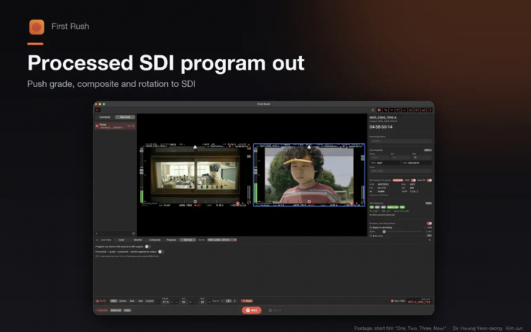Select part 2 in the slate Parts selector

click(229, 301)
